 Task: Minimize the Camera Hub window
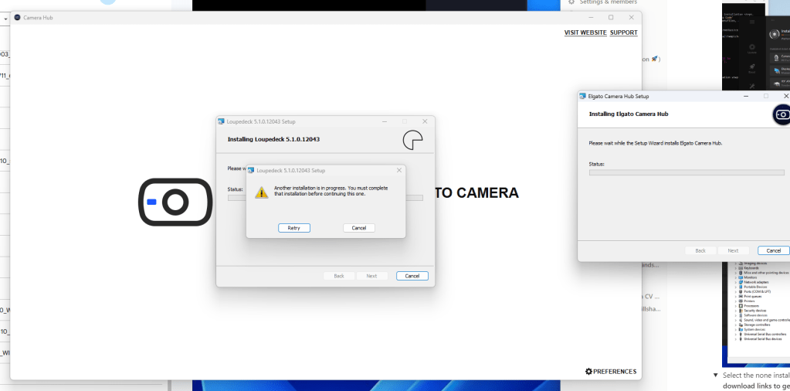[591, 18]
